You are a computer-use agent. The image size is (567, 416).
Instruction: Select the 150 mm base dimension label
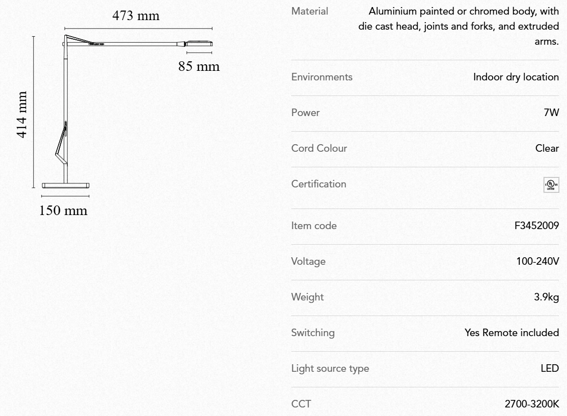[63, 211]
